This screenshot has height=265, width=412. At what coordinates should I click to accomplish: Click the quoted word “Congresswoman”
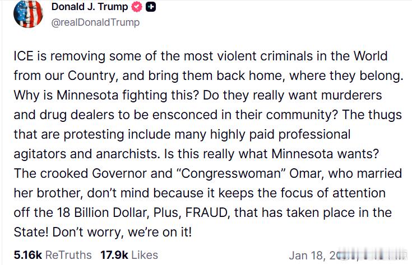click(232, 173)
